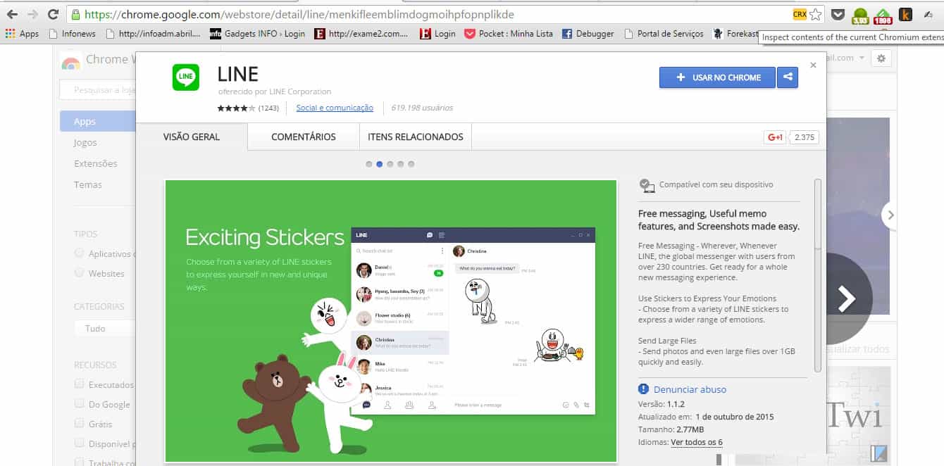Click the Denunciar abuso link
This screenshot has height=466, width=944.
(x=690, y=389)
